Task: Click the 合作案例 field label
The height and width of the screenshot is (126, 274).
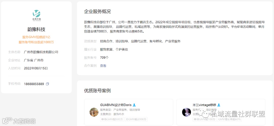Action: [90, 66]
